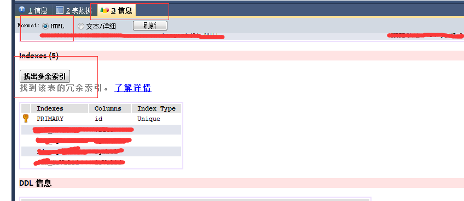Click the Indexes column header
The image size is (464, 201).
coord(60,108)
